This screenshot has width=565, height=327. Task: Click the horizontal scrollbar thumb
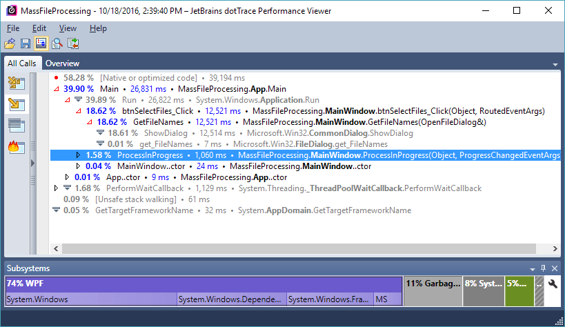[299, 248]
